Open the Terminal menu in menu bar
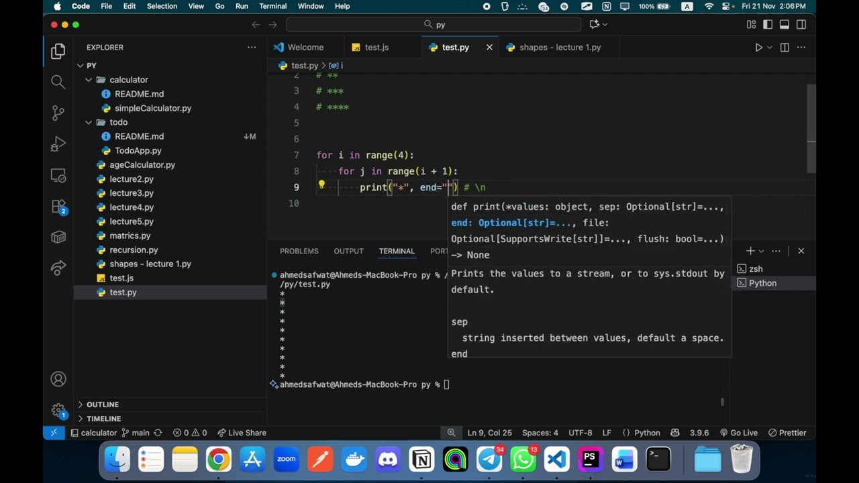 [x=273, y=6]
